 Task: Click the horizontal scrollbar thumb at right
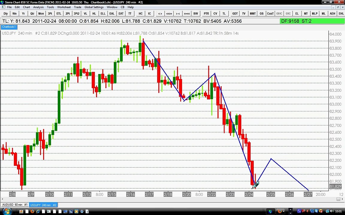click(338, 199)
